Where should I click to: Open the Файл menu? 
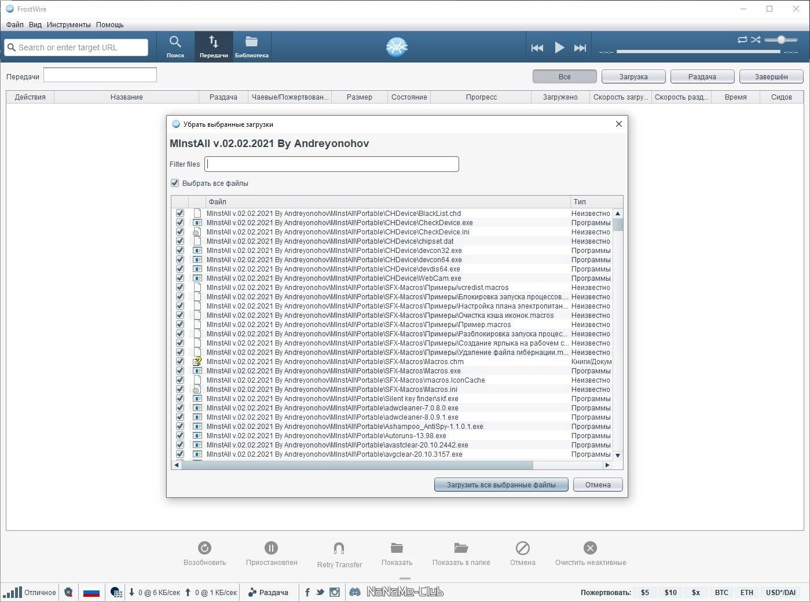(x=15, y=24)
